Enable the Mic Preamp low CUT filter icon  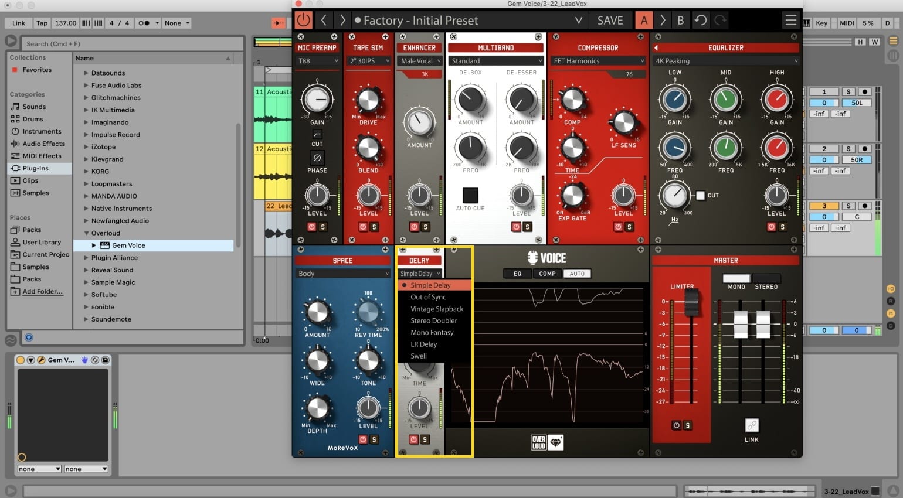(317, 134)
